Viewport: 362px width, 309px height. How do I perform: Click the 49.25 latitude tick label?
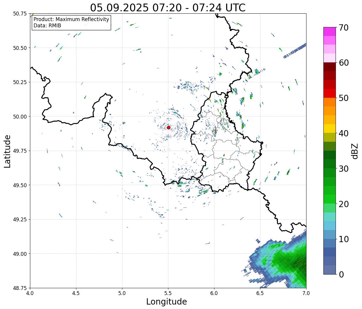point(20,219)
